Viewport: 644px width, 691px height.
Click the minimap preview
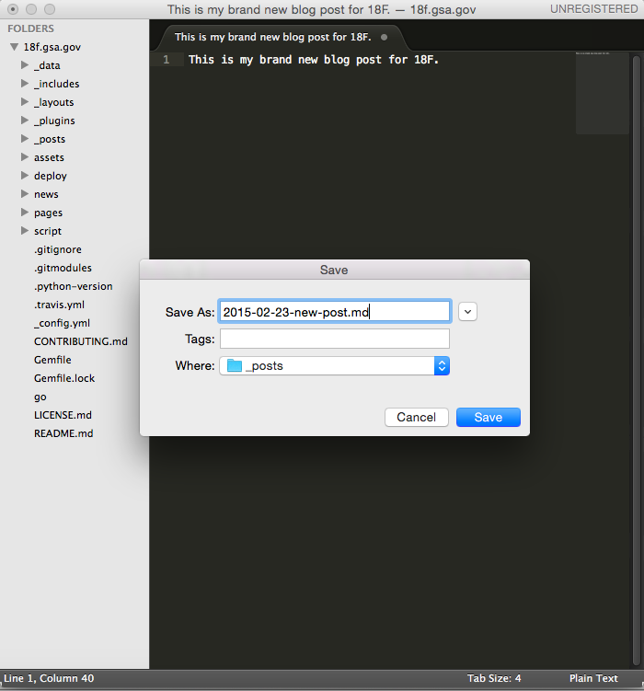pyautogui.click(x=603, y=94)
